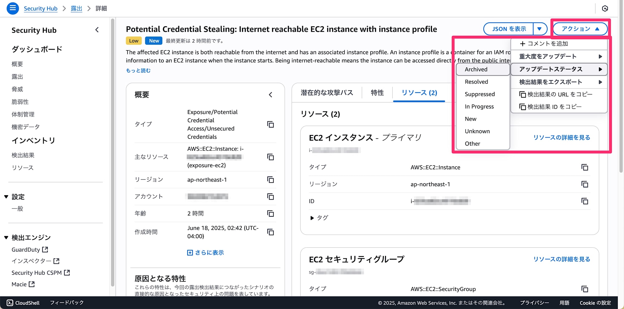Viewport: 624px width, 309px height.
Task: Open リソース in sidebar inventory
Action: pyautogui.click(x=22, y=168)
